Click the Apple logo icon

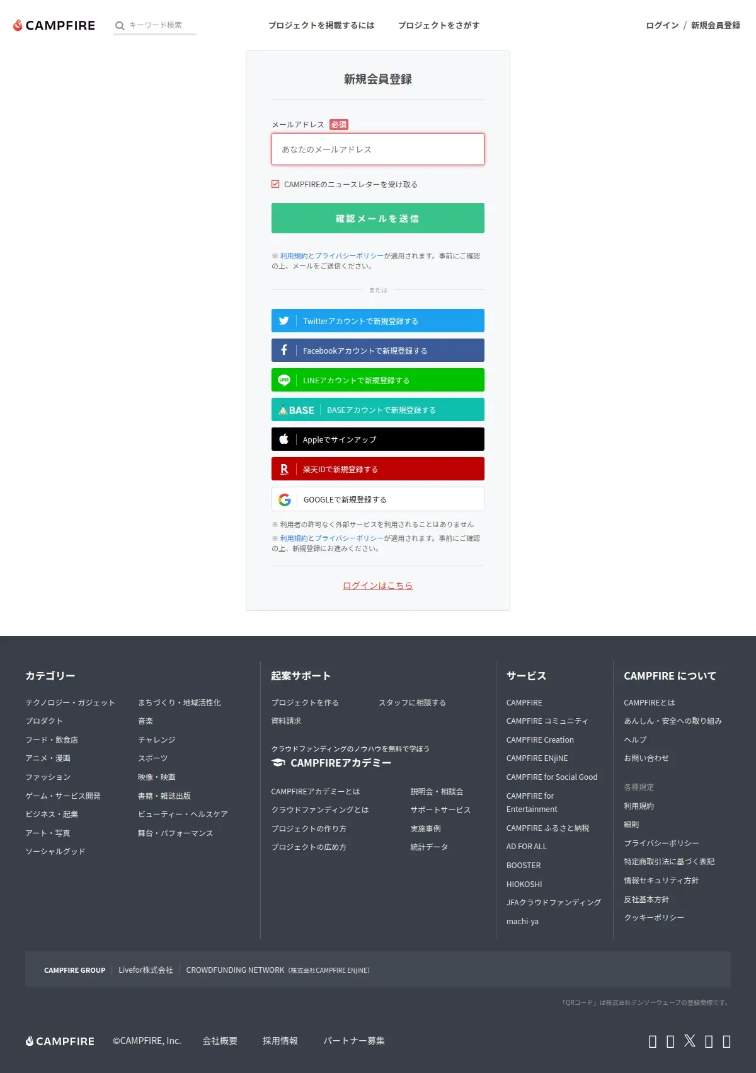point(284,439)
